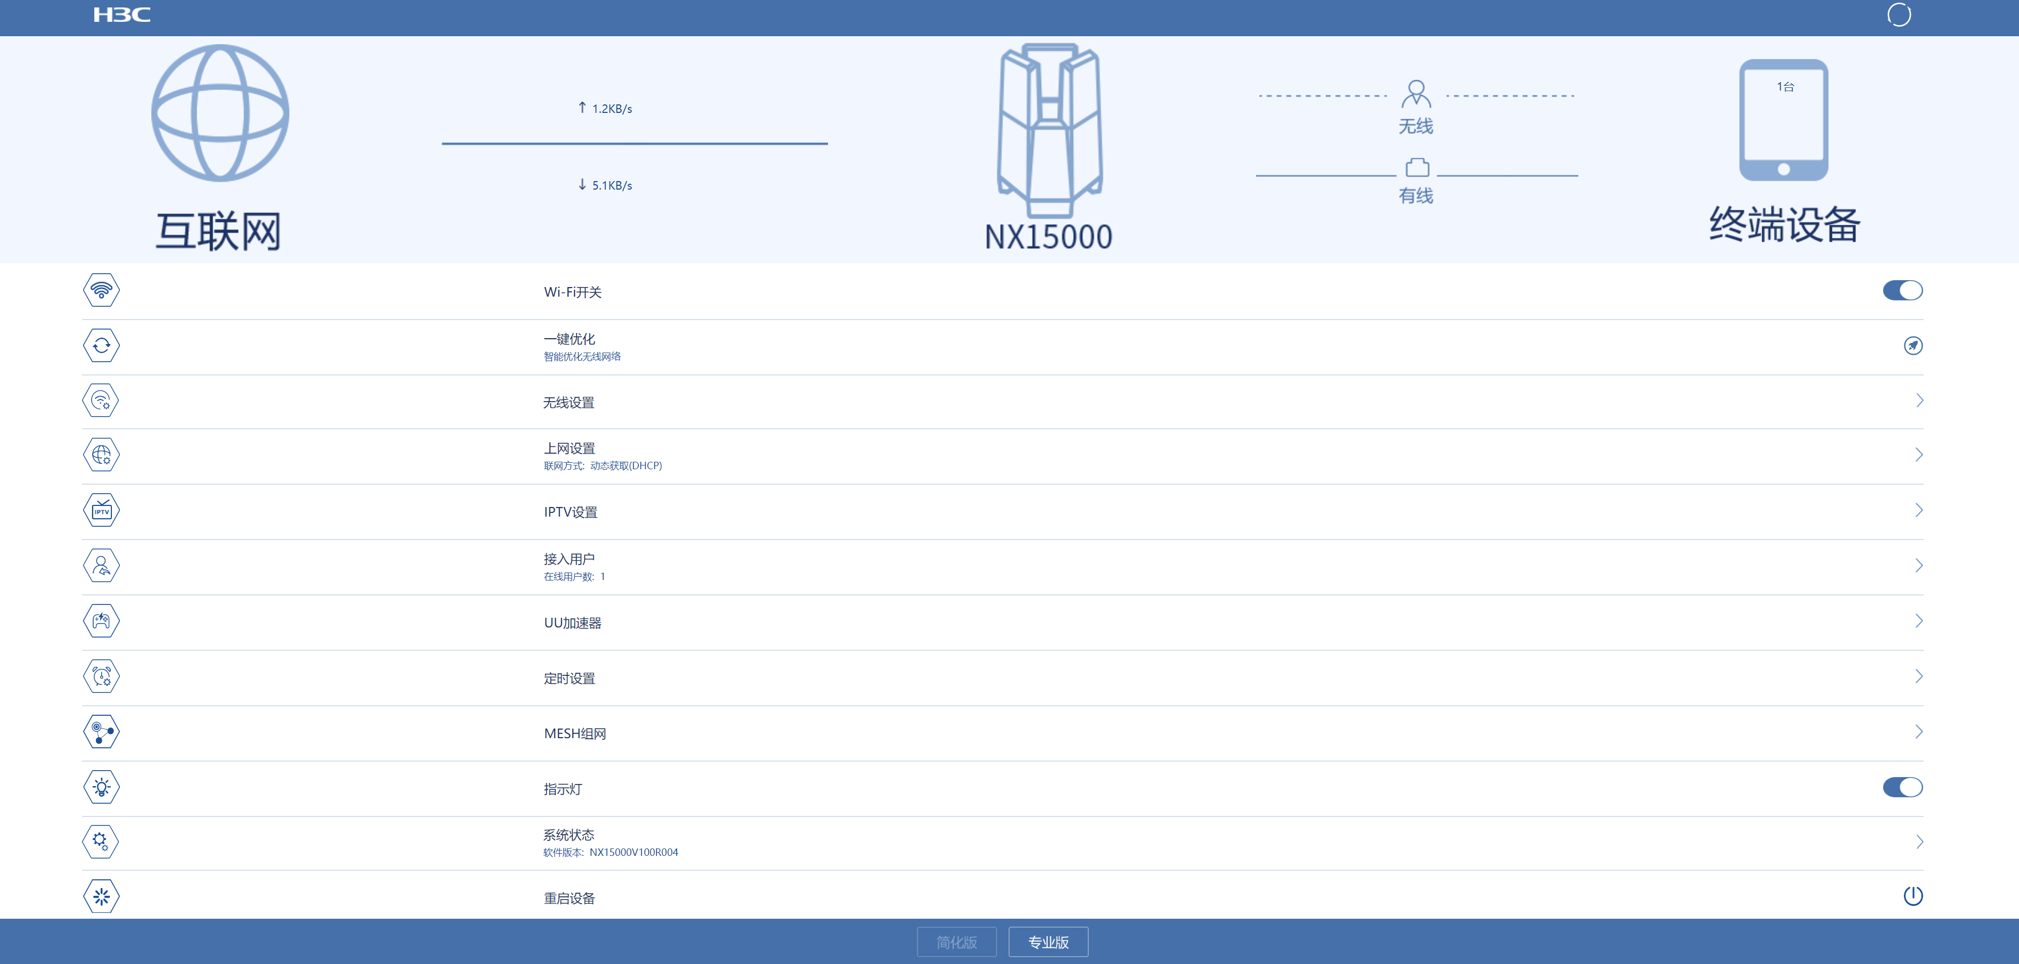Click the wired connection icon
The image size is (2019, 964).
(1416, 168)
